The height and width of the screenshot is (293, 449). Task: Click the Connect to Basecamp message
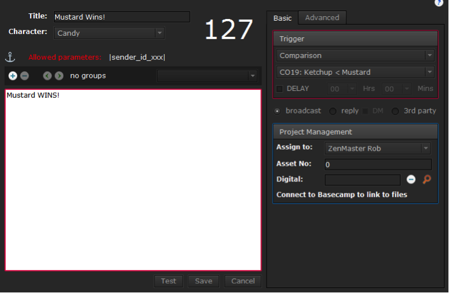tap(341, 195)
